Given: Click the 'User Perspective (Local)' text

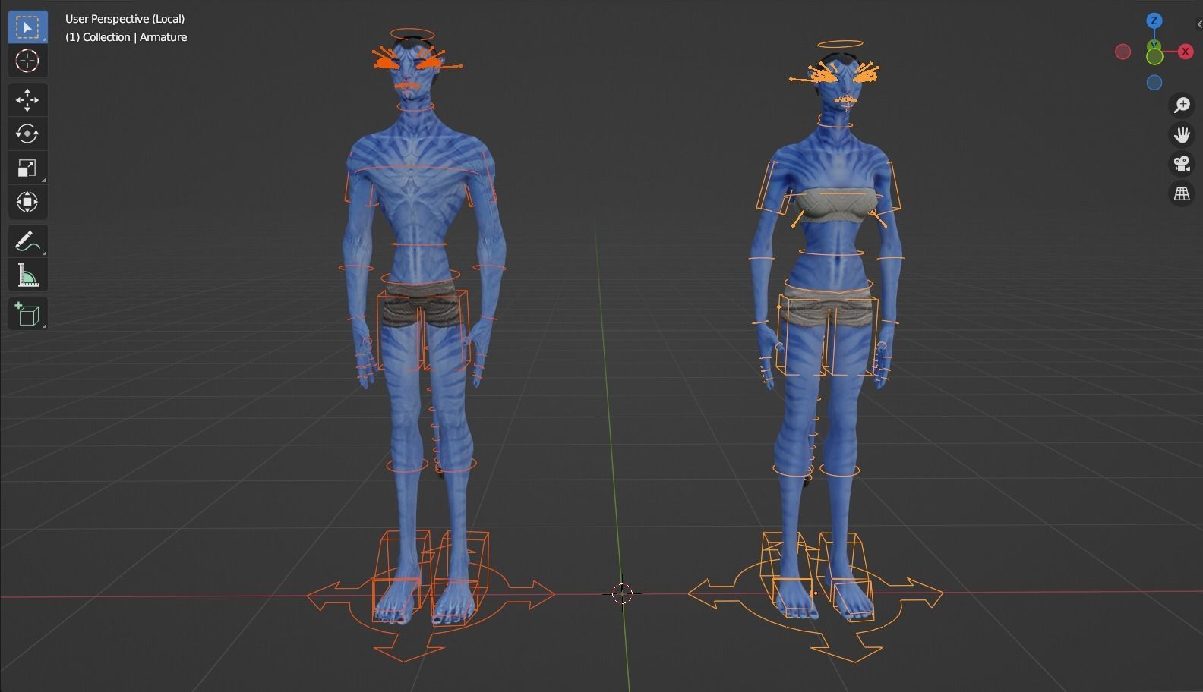Looking at the screenshot, I should click(x=125, y=19).
